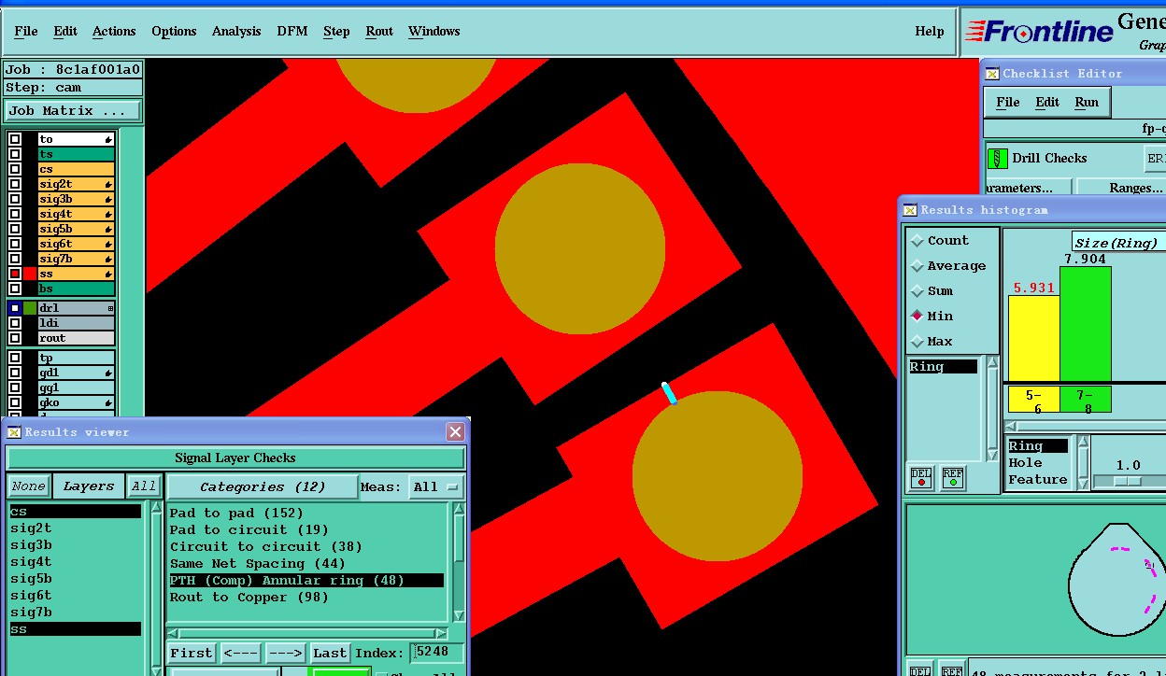
Task: Click the green 7-8 histogram bar
Action: click(1086, 324)
